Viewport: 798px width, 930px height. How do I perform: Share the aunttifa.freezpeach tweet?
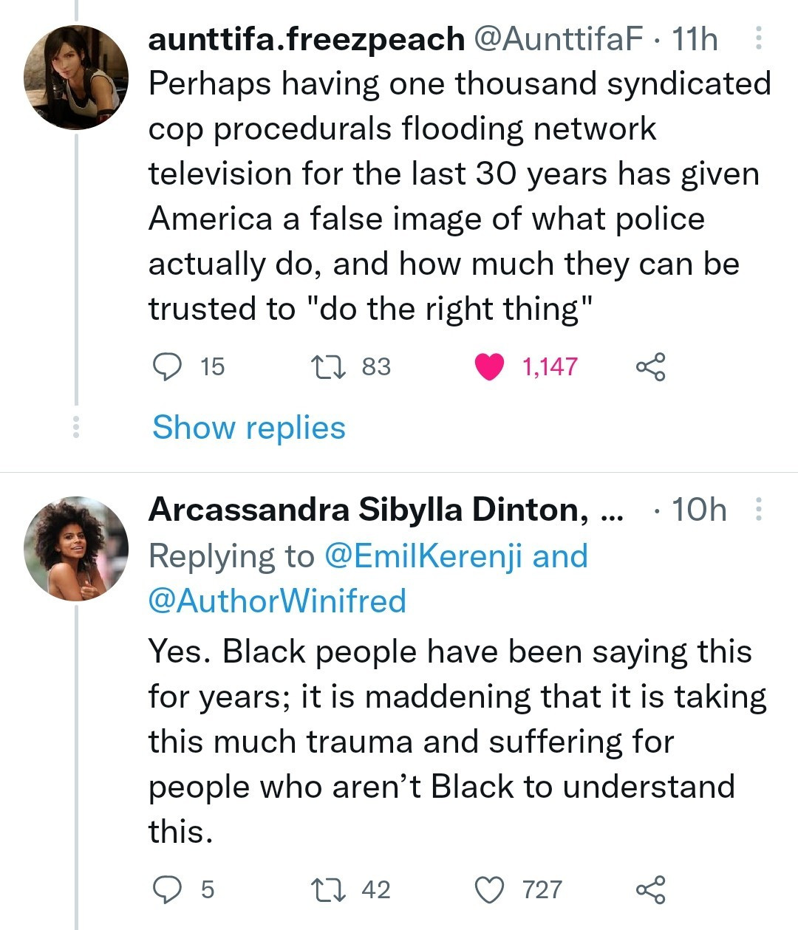(x=650, y=366)
